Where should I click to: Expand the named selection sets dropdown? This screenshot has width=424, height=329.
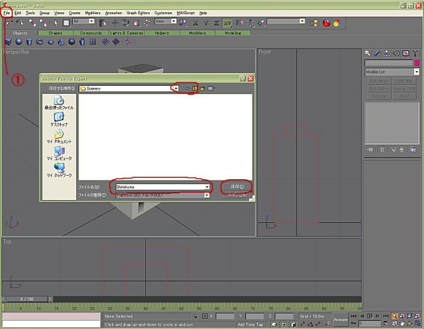302,21
